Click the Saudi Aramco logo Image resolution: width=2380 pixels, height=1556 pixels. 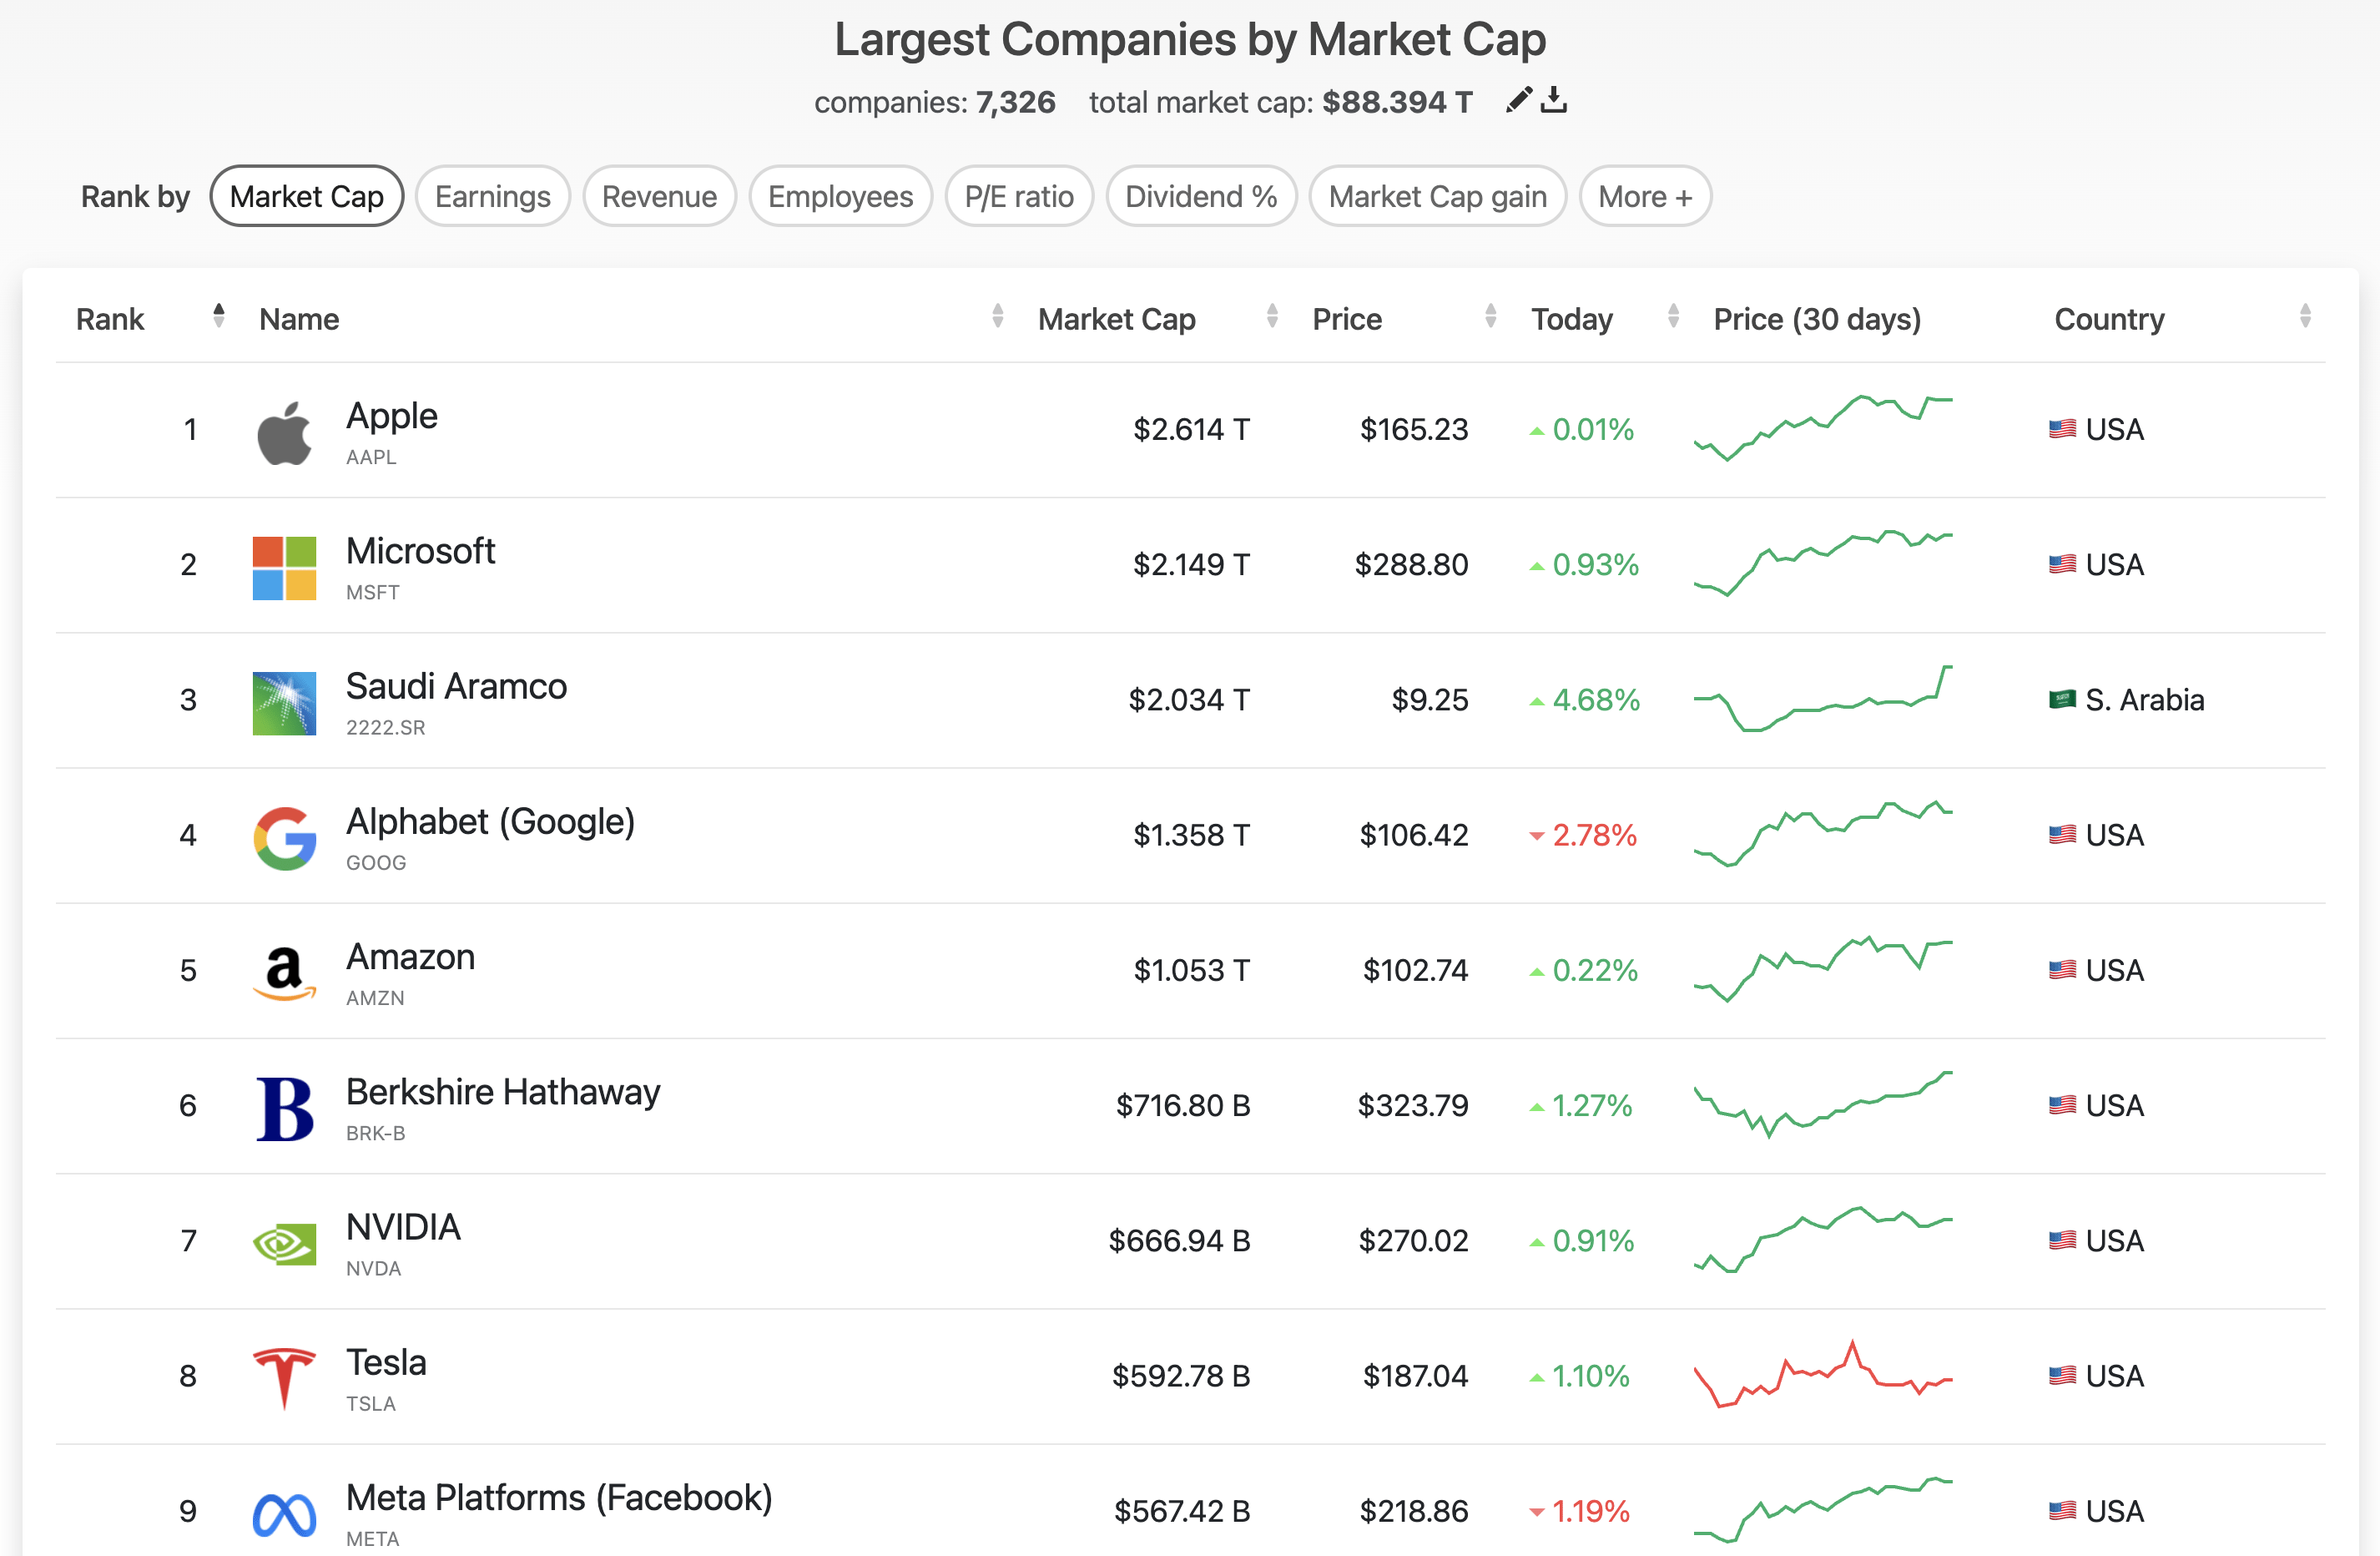click(284, 703)
